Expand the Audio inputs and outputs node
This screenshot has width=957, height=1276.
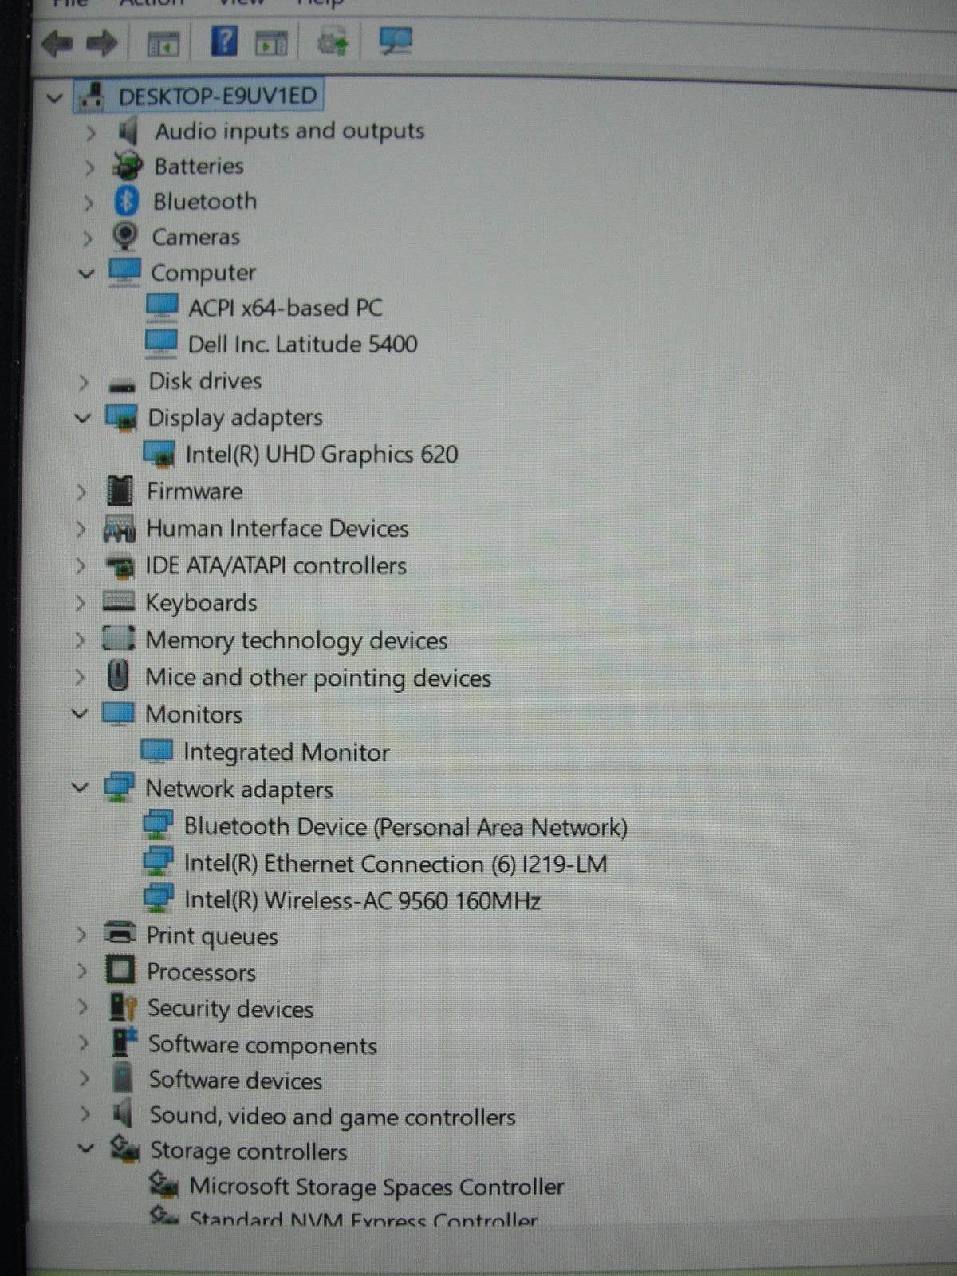(x=90, y=132)
